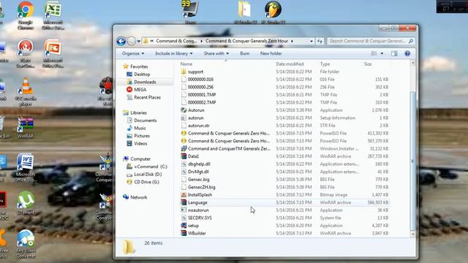Viewport: 468px width, 263px height.
Task: Select the DrvMgt.dll file
Action: click(x=198, y=172)
